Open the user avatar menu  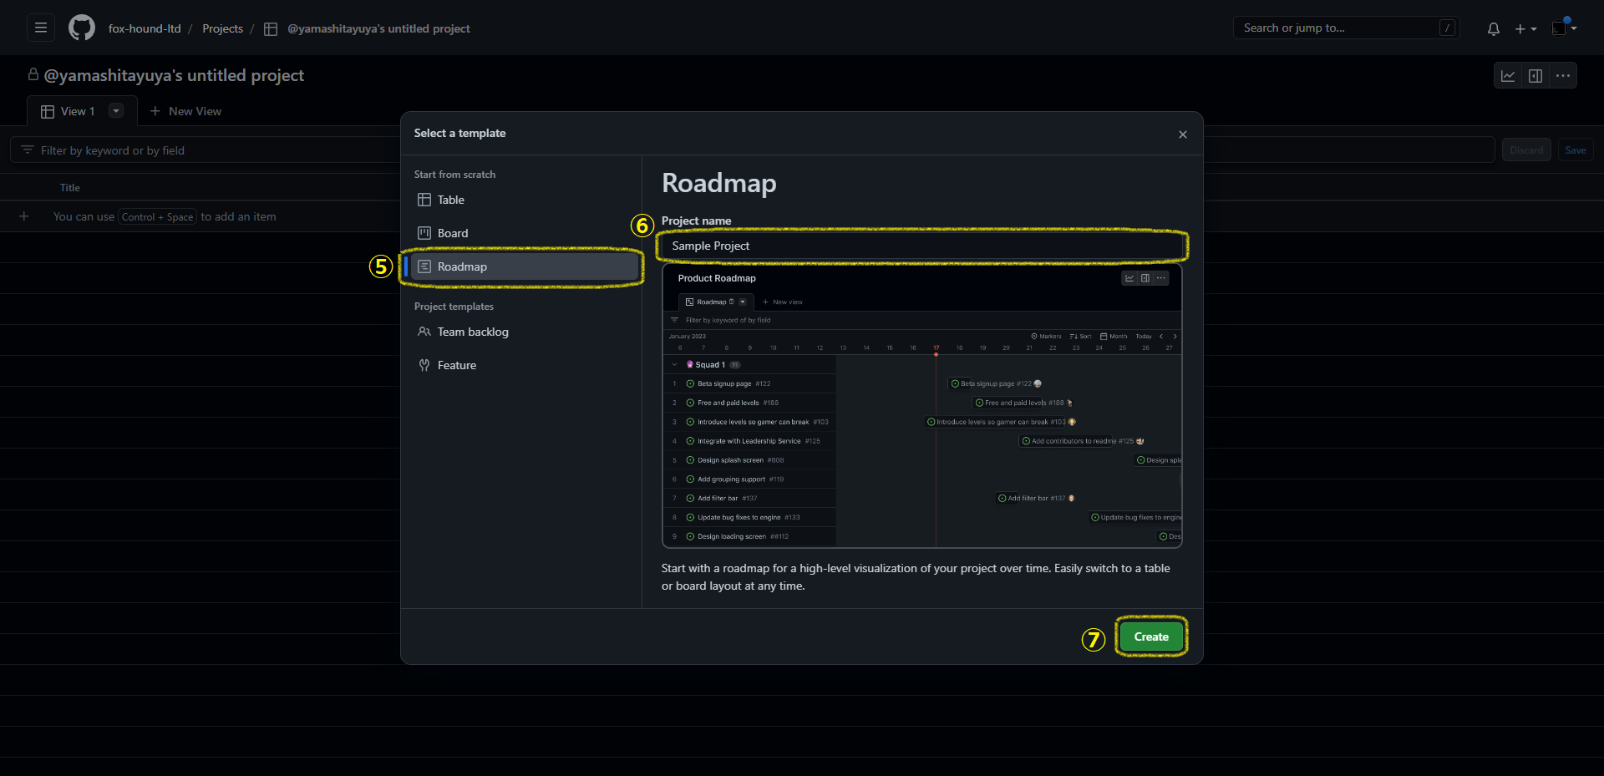pyautogui.click(x=1563, y=28)
